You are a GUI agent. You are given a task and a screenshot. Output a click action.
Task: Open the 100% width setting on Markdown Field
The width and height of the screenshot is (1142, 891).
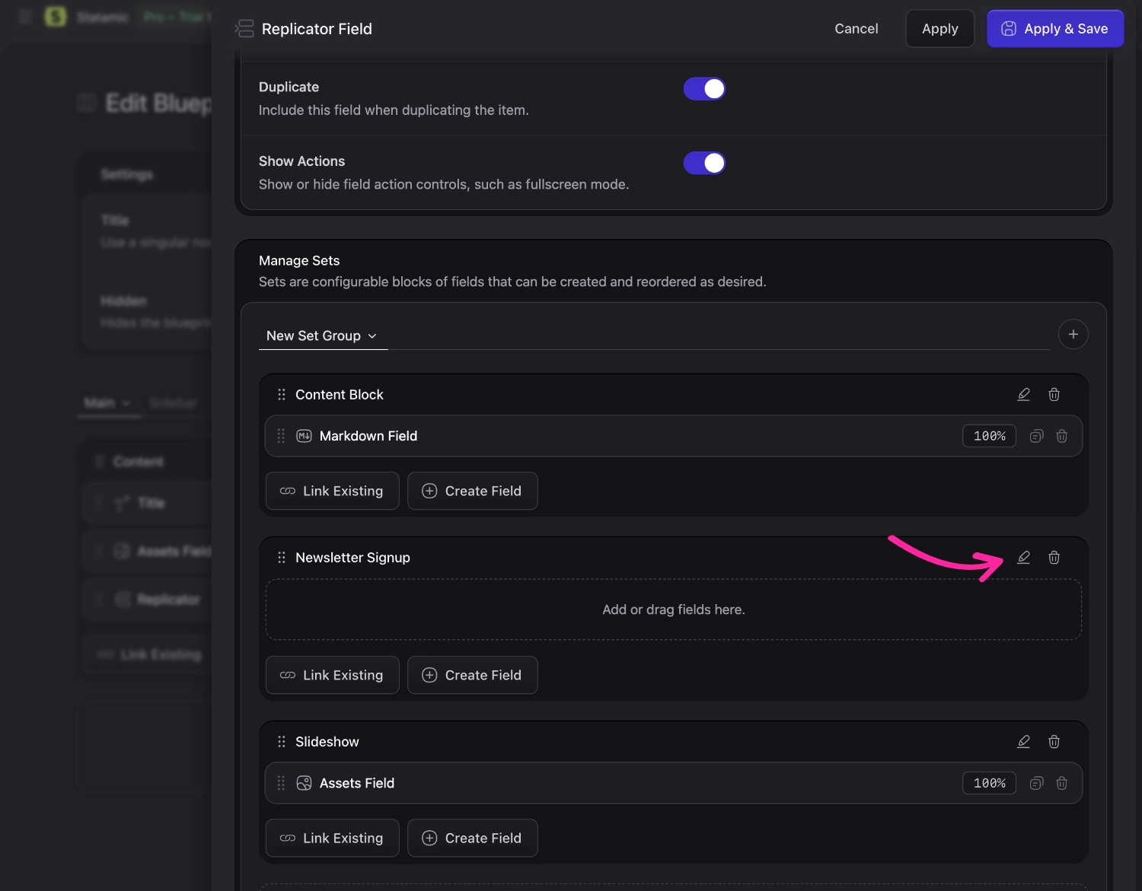(x=988, y=436)
